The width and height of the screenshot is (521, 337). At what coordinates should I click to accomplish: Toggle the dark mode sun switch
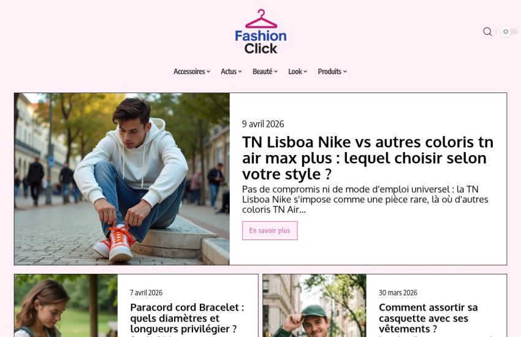[509, 31]
